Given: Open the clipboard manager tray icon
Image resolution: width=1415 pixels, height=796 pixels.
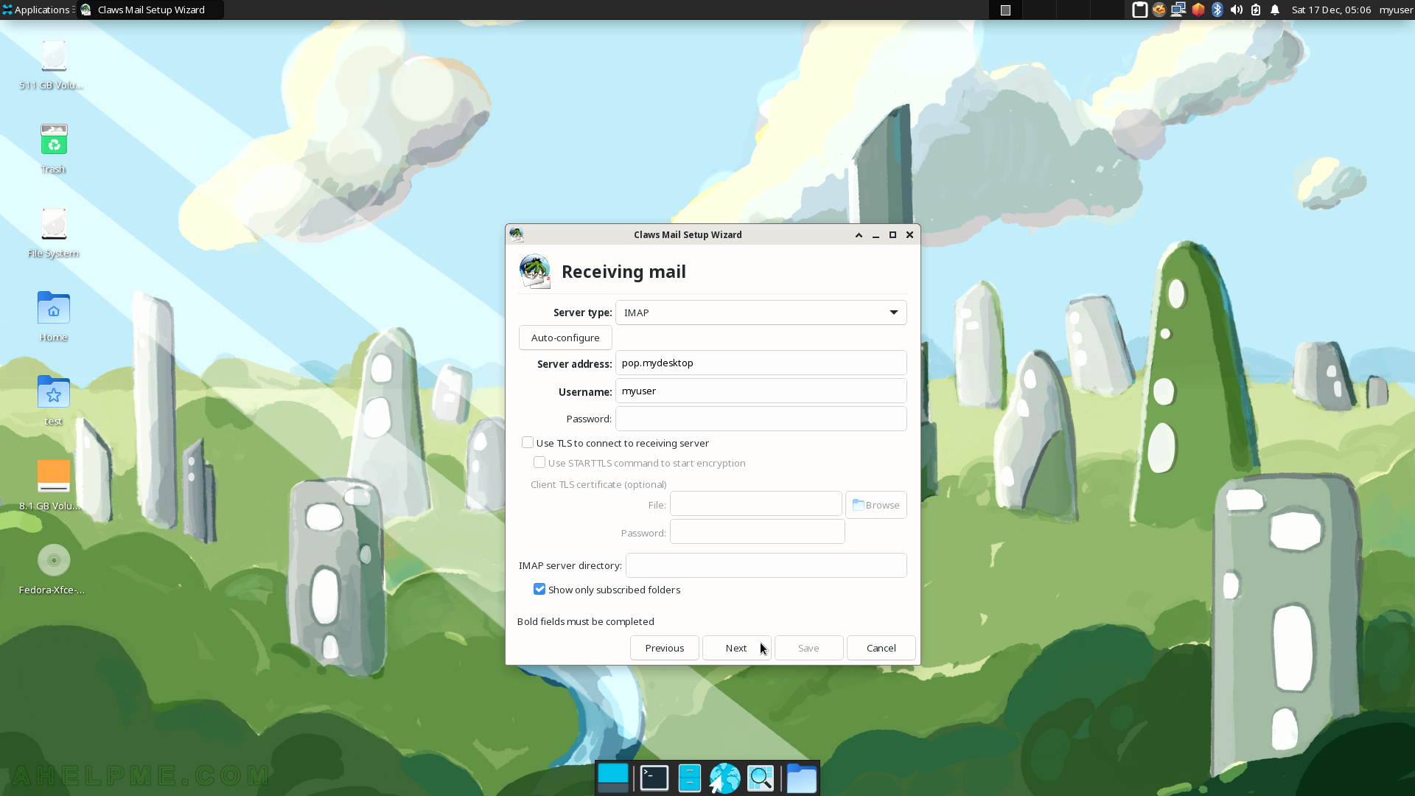Looking at the screenshot, I should click(x=1139, y=10).
